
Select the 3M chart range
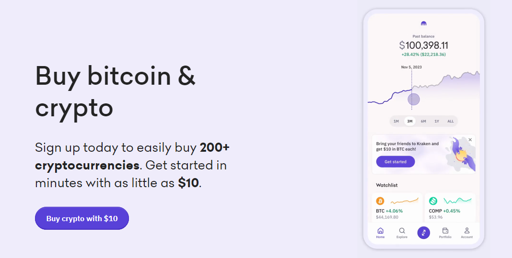point(409,121)
